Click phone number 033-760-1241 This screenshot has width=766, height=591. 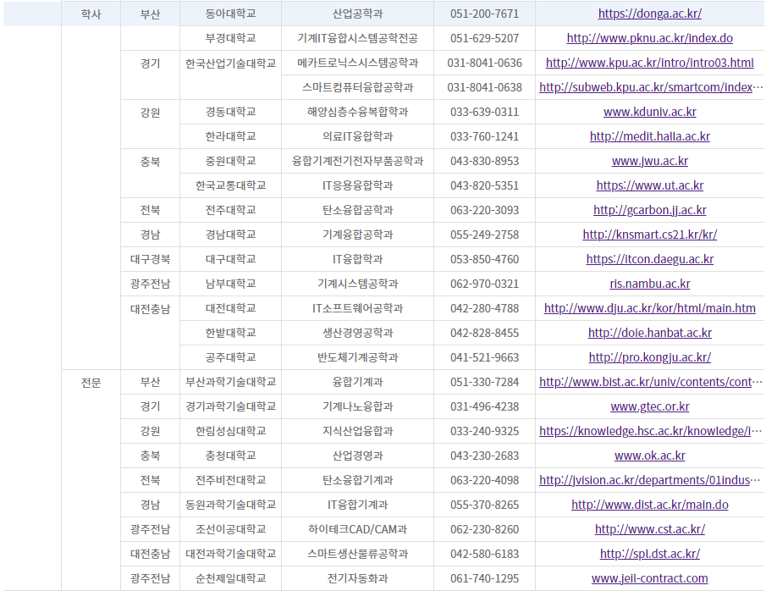coord(485,136)
